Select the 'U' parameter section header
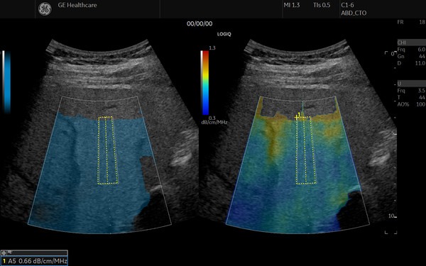426x266 pixels. click(412, 83)
